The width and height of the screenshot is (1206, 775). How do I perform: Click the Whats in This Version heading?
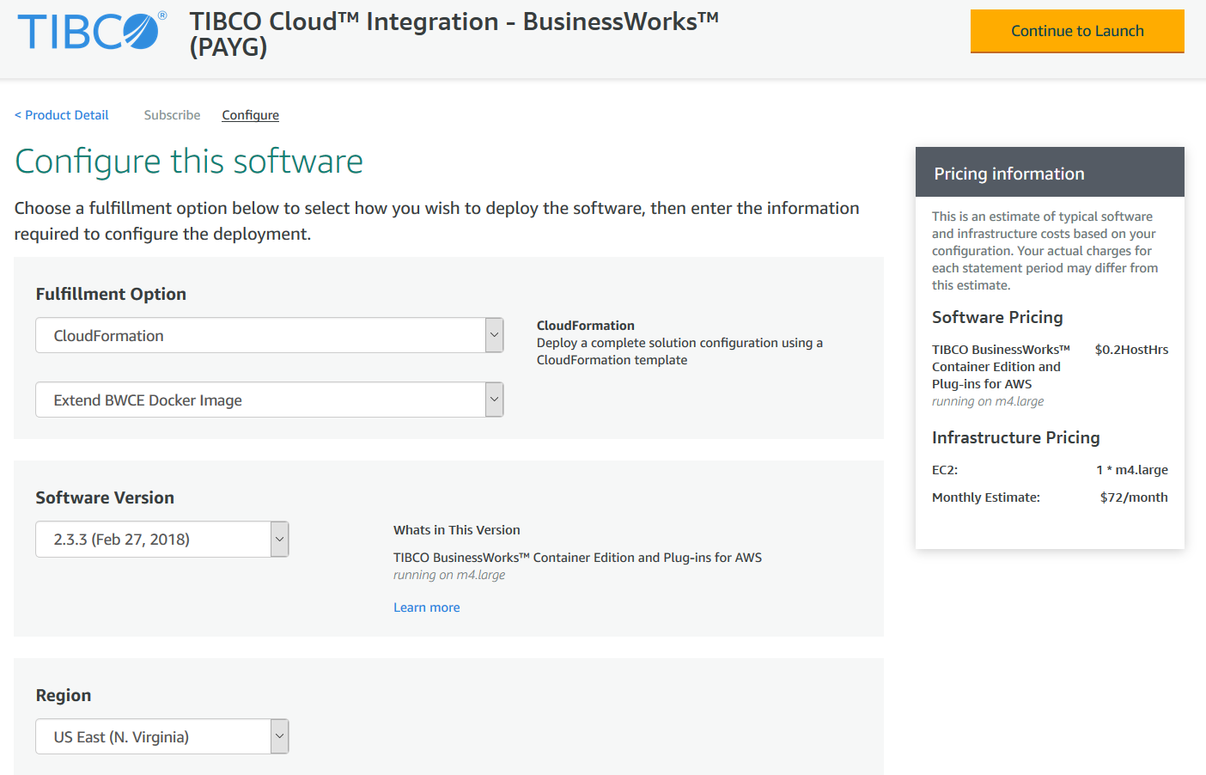click(456, 530)
